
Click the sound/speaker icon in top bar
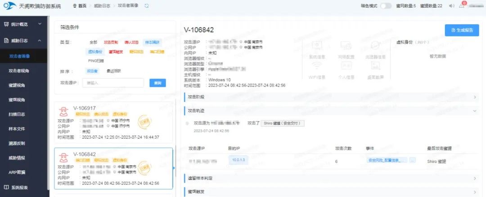click(451, 6)
